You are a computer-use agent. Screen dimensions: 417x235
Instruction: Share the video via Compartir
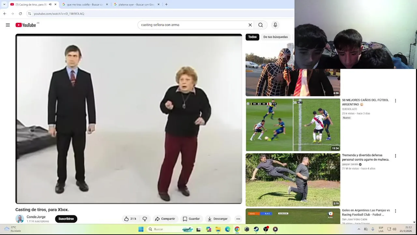click(x=165, y=219)
